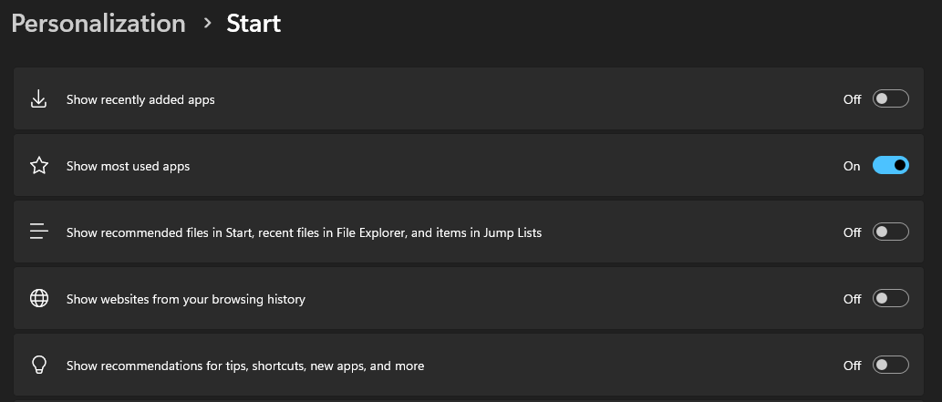Click the list icon for recommended files
Image resolution: width=942 pixels, height=402 pixels.
38,232
